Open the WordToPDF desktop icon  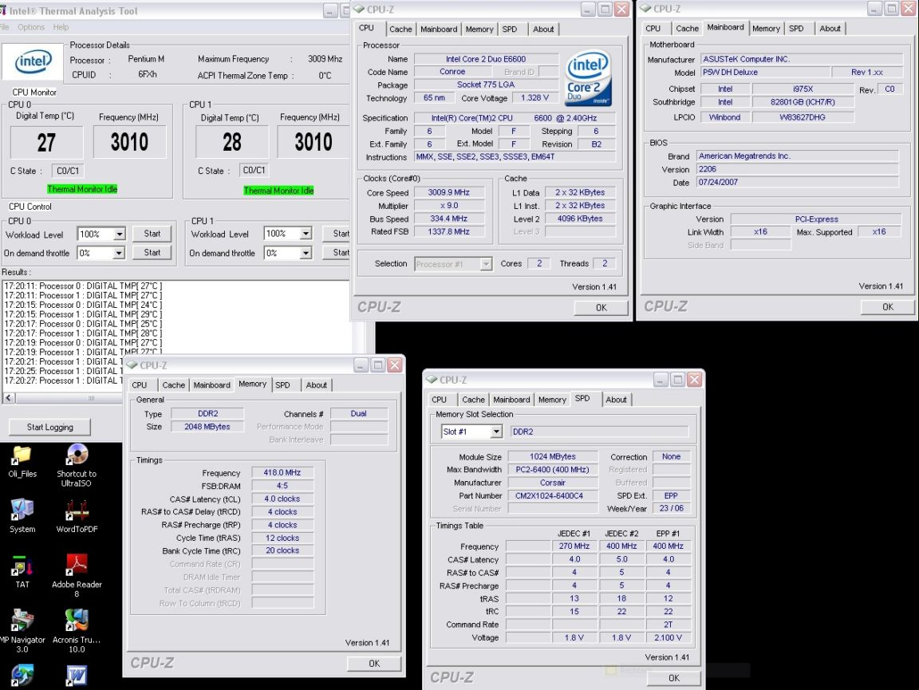point(77,515)
